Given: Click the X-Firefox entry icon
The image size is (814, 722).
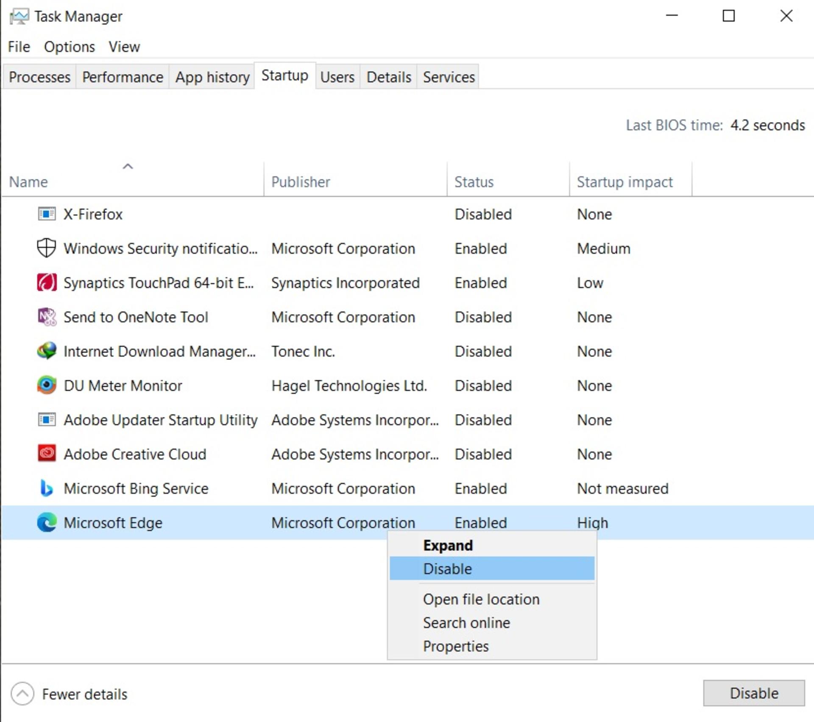Looking at the screenshot, I should point(47,214).
